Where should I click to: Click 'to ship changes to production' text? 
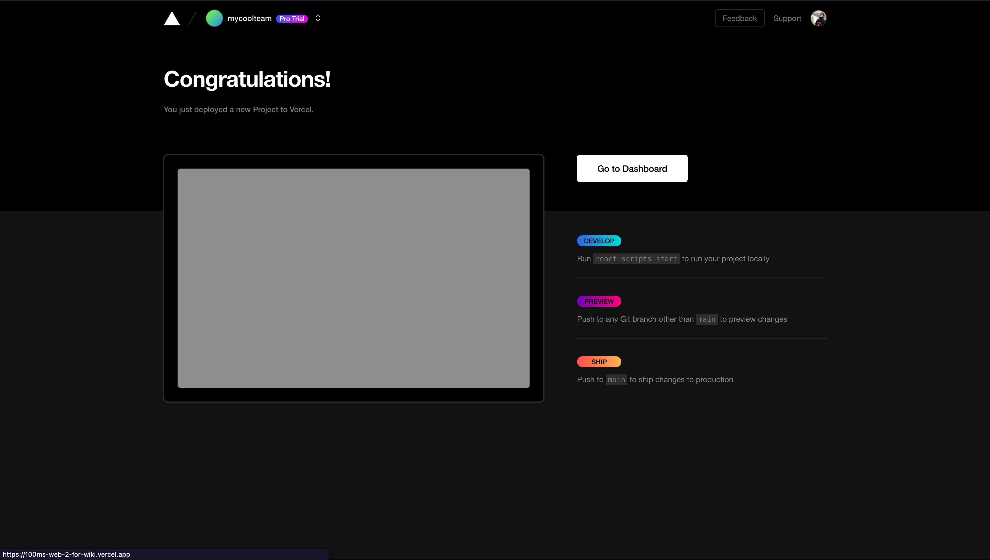point(681,380)
